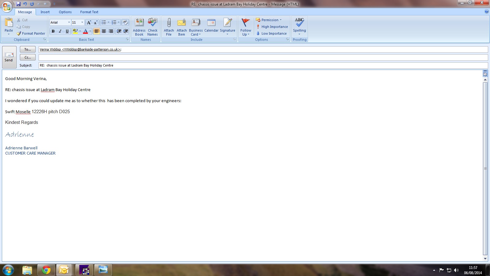Shrink the font size
490x276 pixels.
[96, 22]
